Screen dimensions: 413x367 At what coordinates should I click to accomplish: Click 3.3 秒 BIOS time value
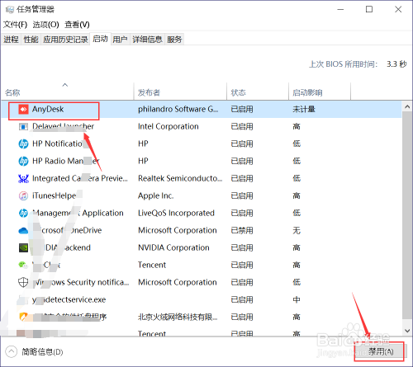tap(396, 64)
